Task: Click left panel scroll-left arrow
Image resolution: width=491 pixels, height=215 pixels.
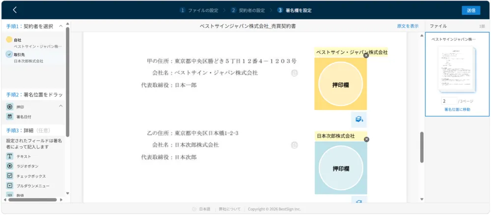Action: click(5, 200)
